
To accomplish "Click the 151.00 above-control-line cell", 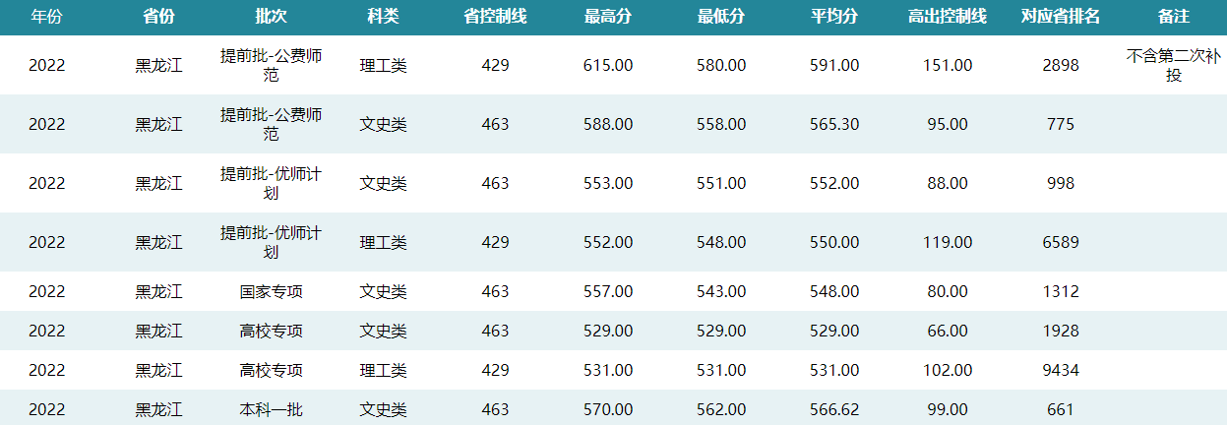I will click(948, 65).
